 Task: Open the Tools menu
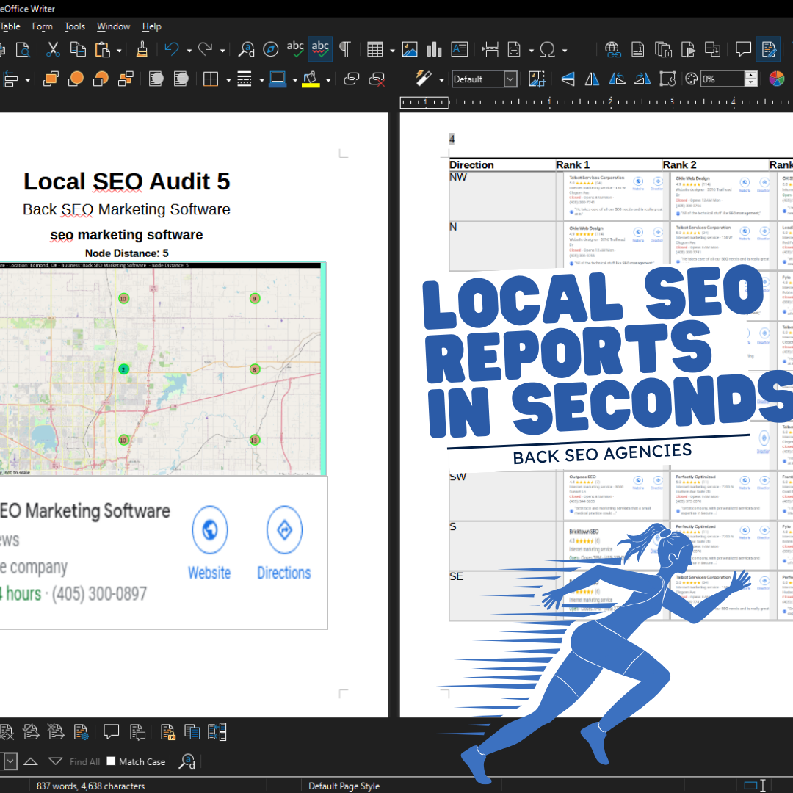75,26
